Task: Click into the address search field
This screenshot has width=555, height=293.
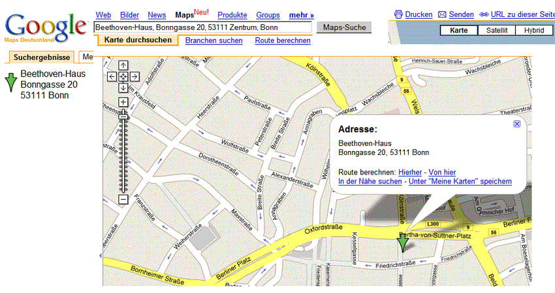Action: click(x=202, y=27)
